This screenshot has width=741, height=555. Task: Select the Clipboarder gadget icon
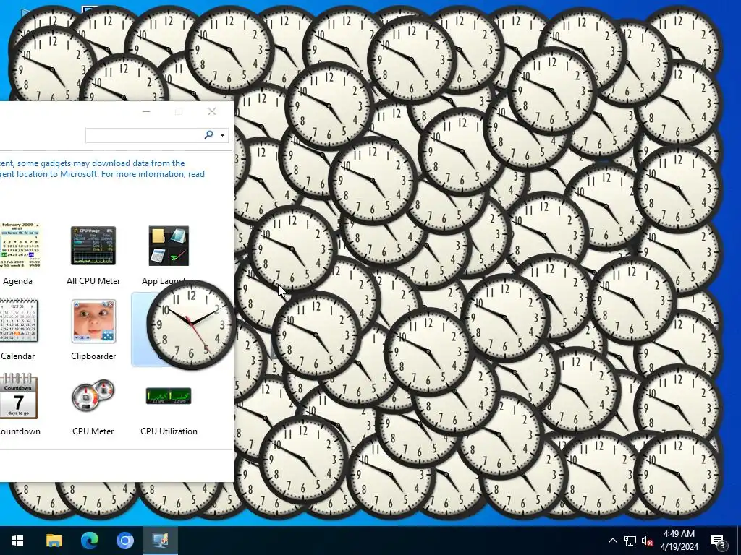click(93, 321)
